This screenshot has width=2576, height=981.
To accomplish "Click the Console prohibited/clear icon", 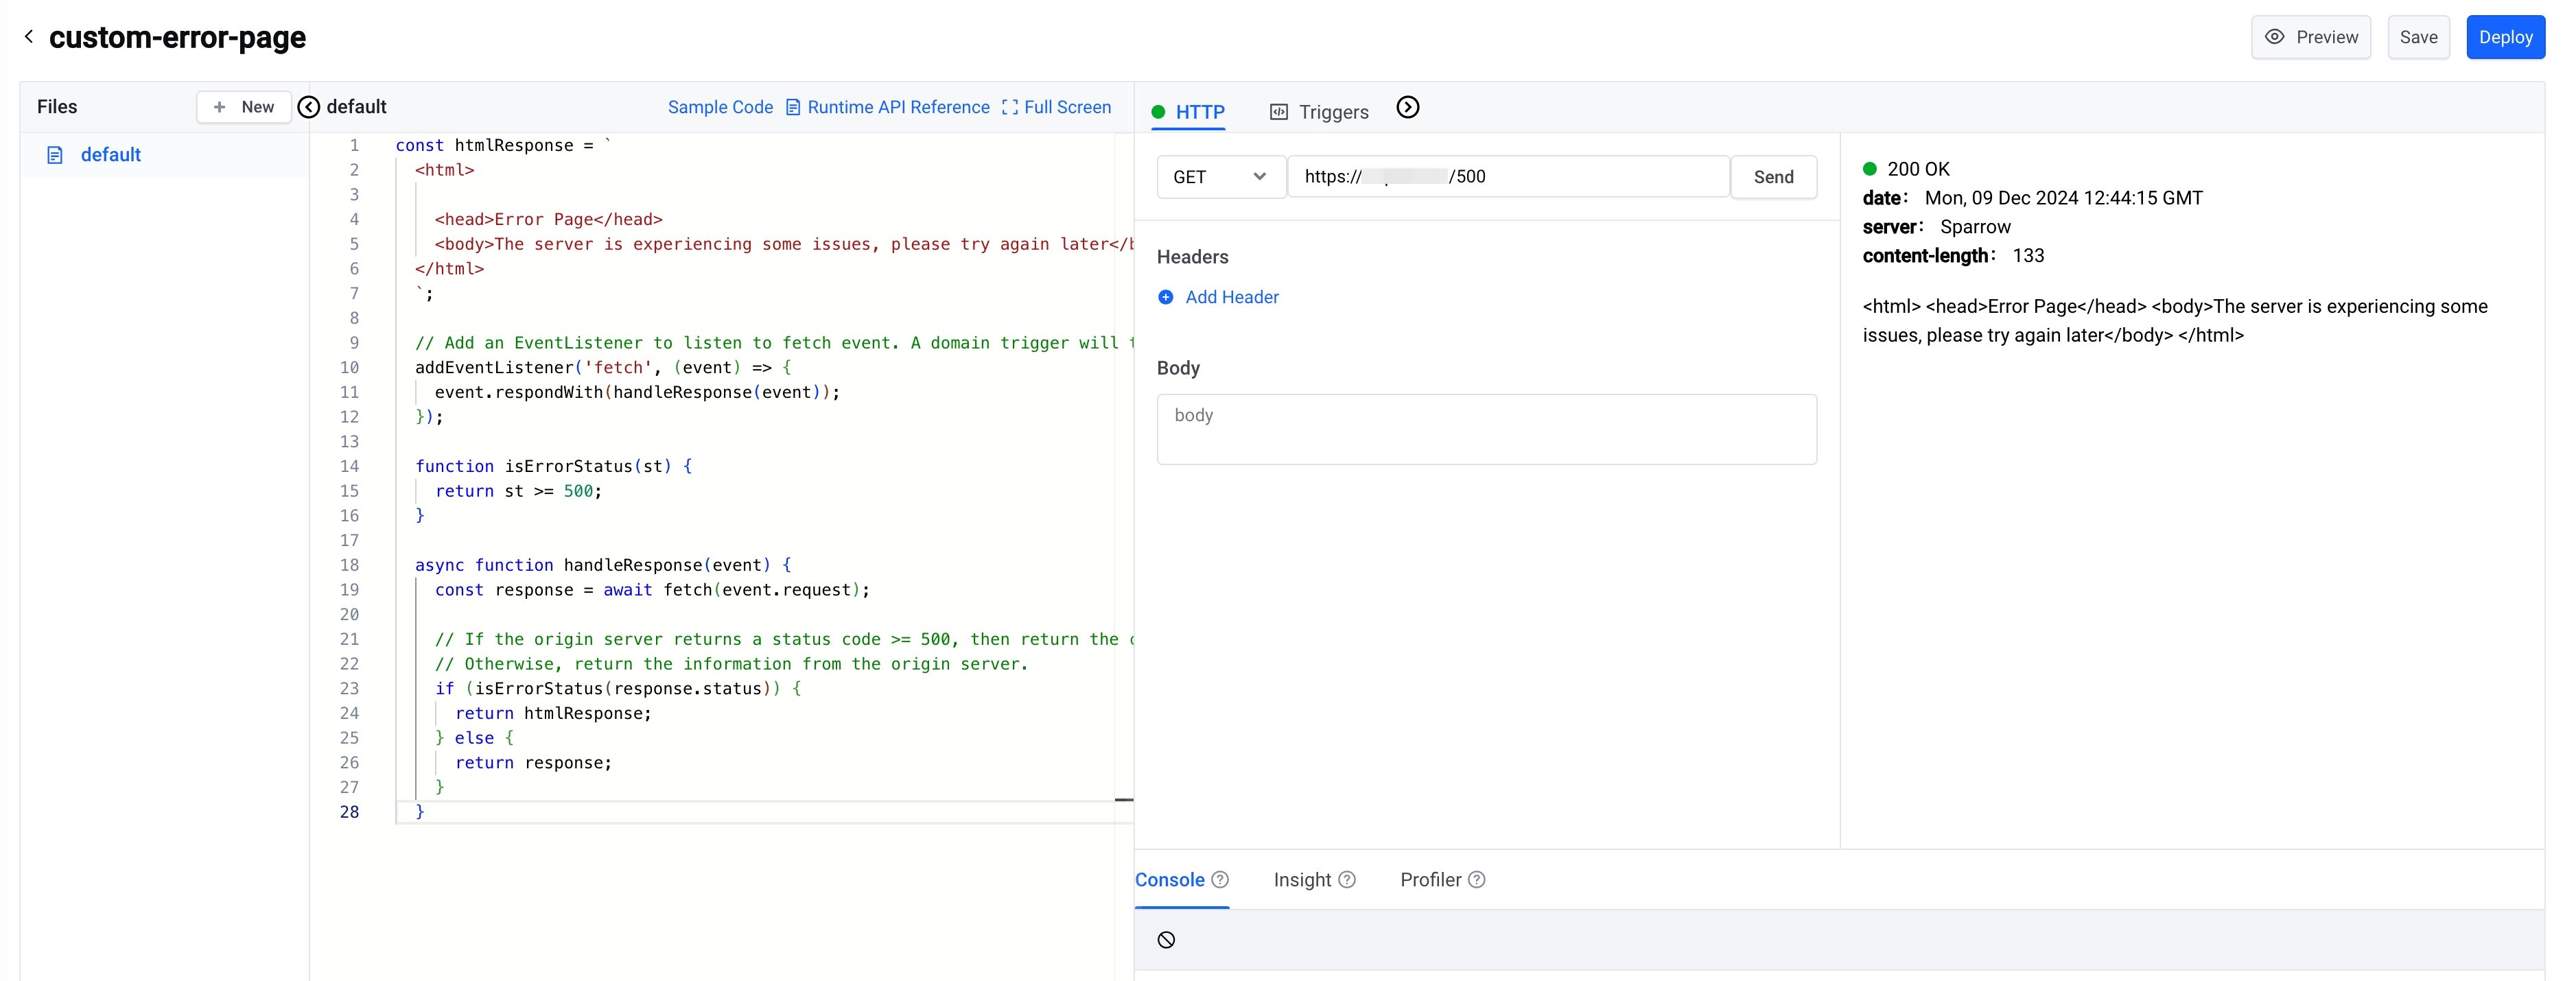I will (x=1167, y=940).
